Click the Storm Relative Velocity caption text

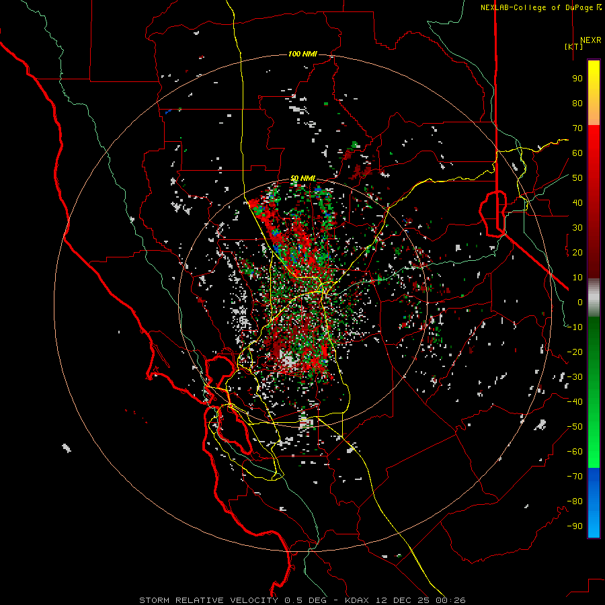(x=302, y=600)
